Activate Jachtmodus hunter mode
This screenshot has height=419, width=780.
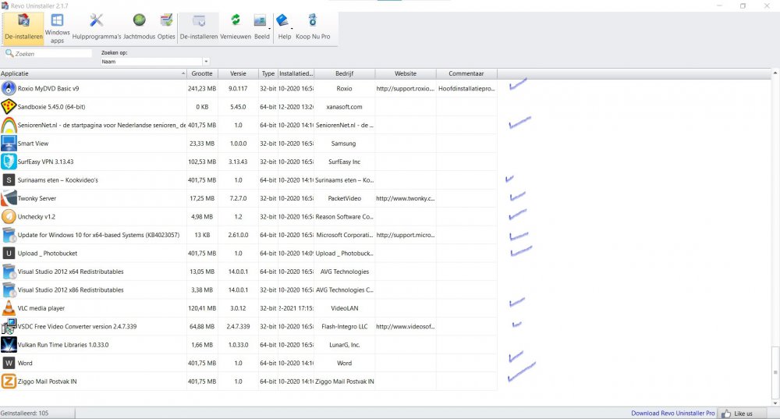point(139,27)
